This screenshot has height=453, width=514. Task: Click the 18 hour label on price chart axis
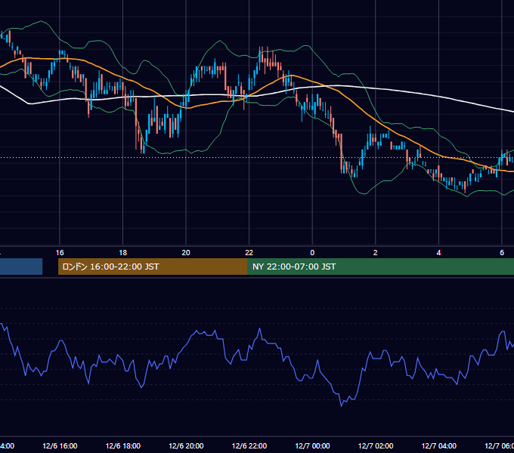pos(123,253)
